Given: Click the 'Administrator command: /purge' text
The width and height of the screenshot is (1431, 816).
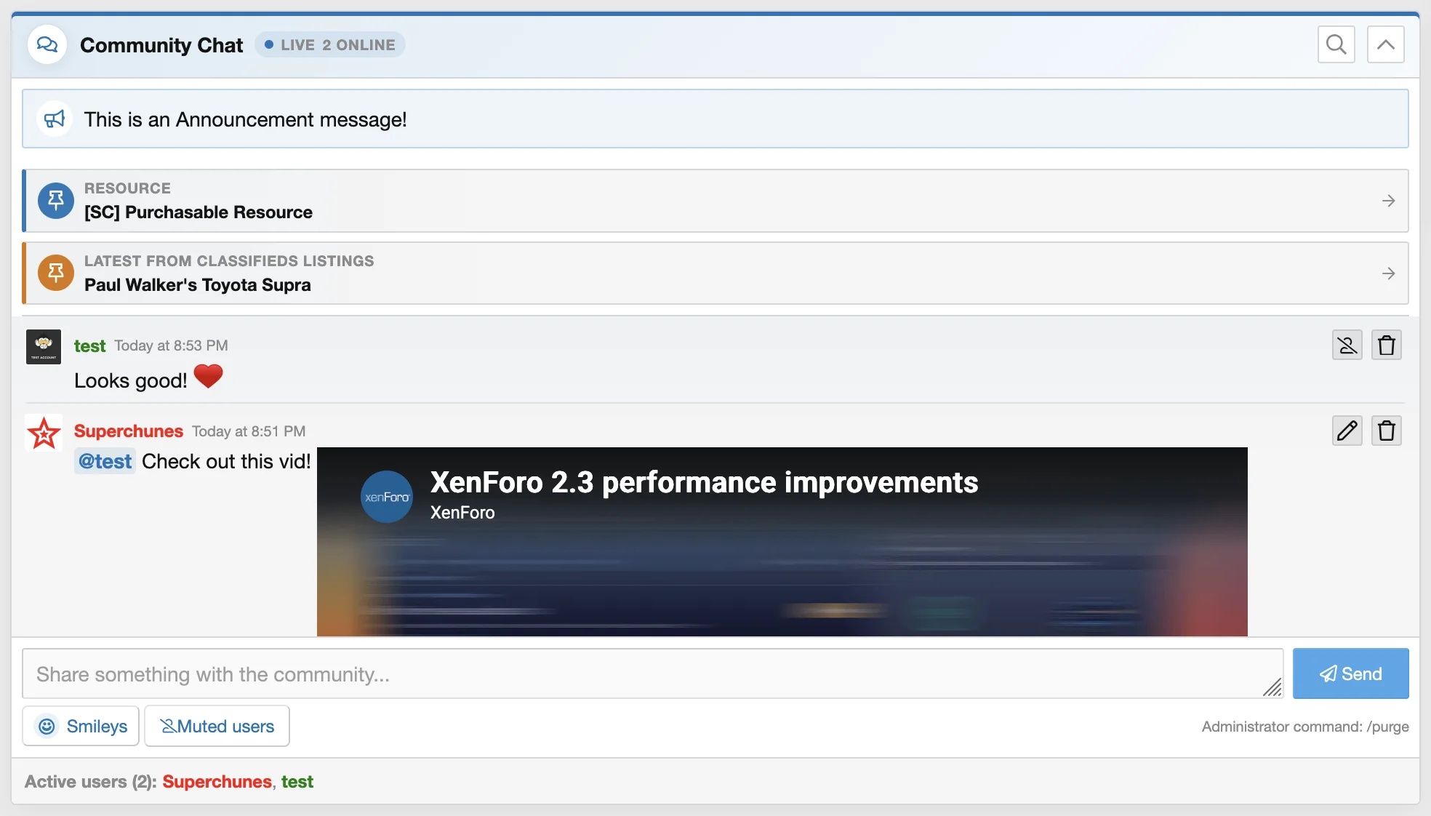Looking at the screenshot, I should pos(1305,727).
